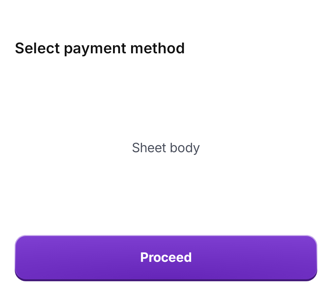Image resolution: width=332 pixels, height=295 pixels.
Task: Select the "Select payment method" heading
Action: tap(100, 49)
